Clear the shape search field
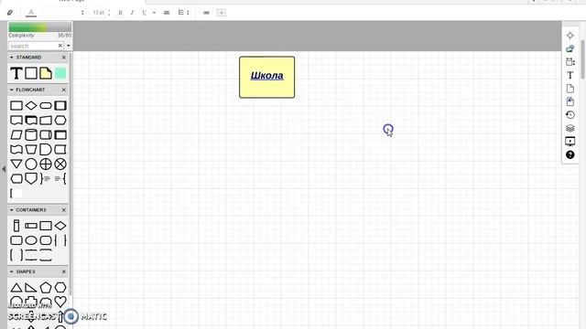The image size is (586, 329). [x=60, y=46]
